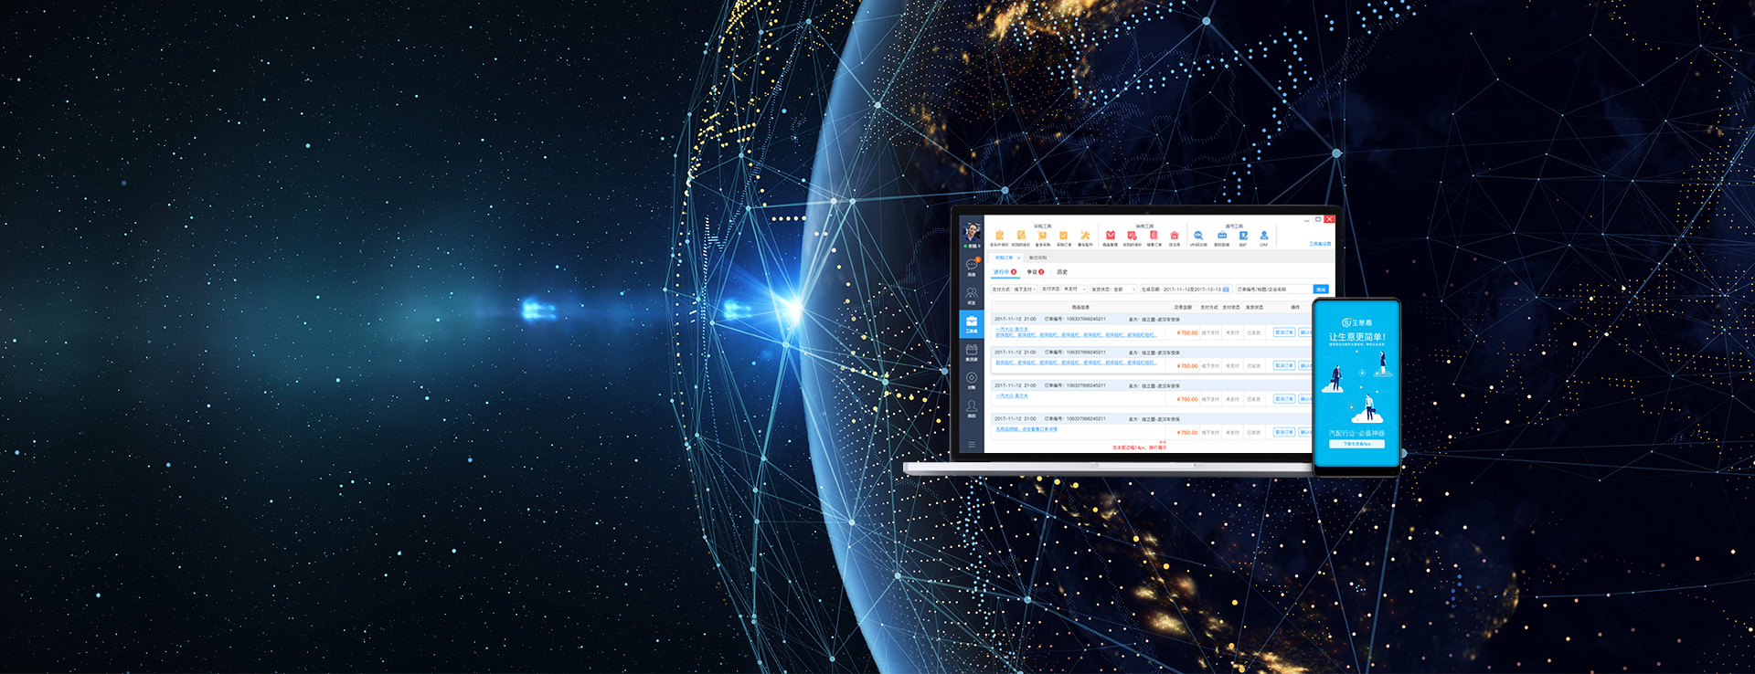
Task: Click the order number/title/company search field
Action: point(1273,290)
